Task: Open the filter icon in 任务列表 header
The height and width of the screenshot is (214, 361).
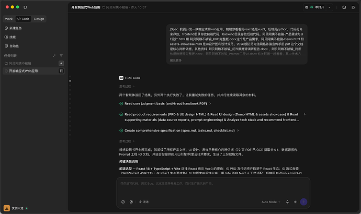Action: click(x=61, y=55)
